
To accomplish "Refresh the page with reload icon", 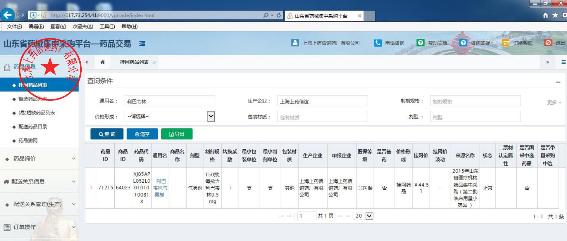I will point(279,15).
